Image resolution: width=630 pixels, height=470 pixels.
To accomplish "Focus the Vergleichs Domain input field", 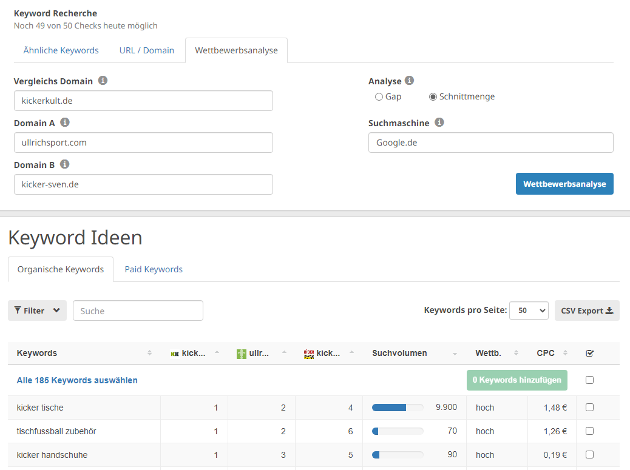I will click(143, 101).
